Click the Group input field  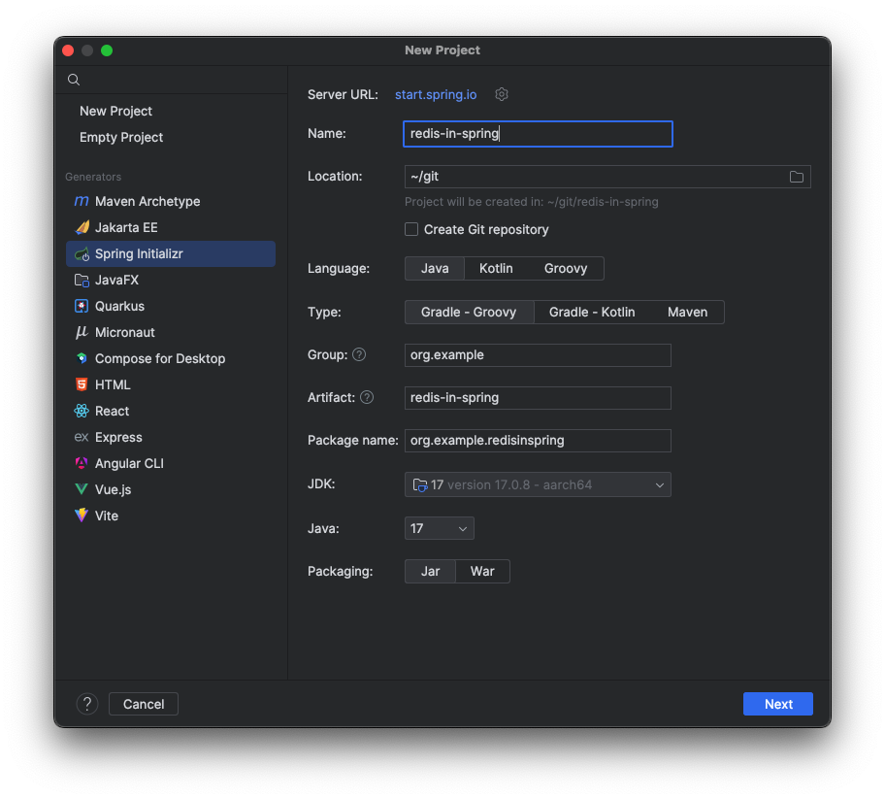(x=538, y=355)
